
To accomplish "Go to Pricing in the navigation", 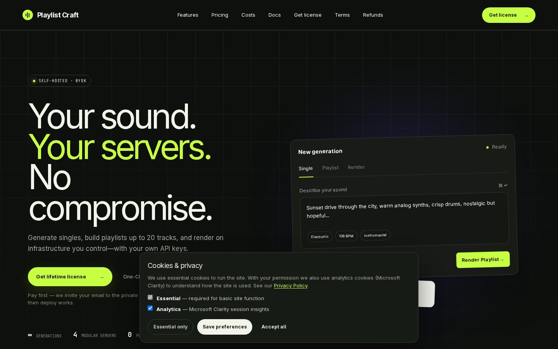I will 220,15.
